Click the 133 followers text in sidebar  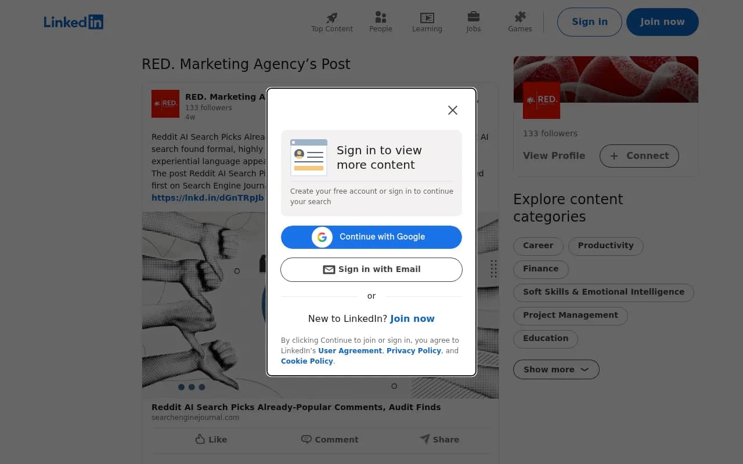point(550,133)
